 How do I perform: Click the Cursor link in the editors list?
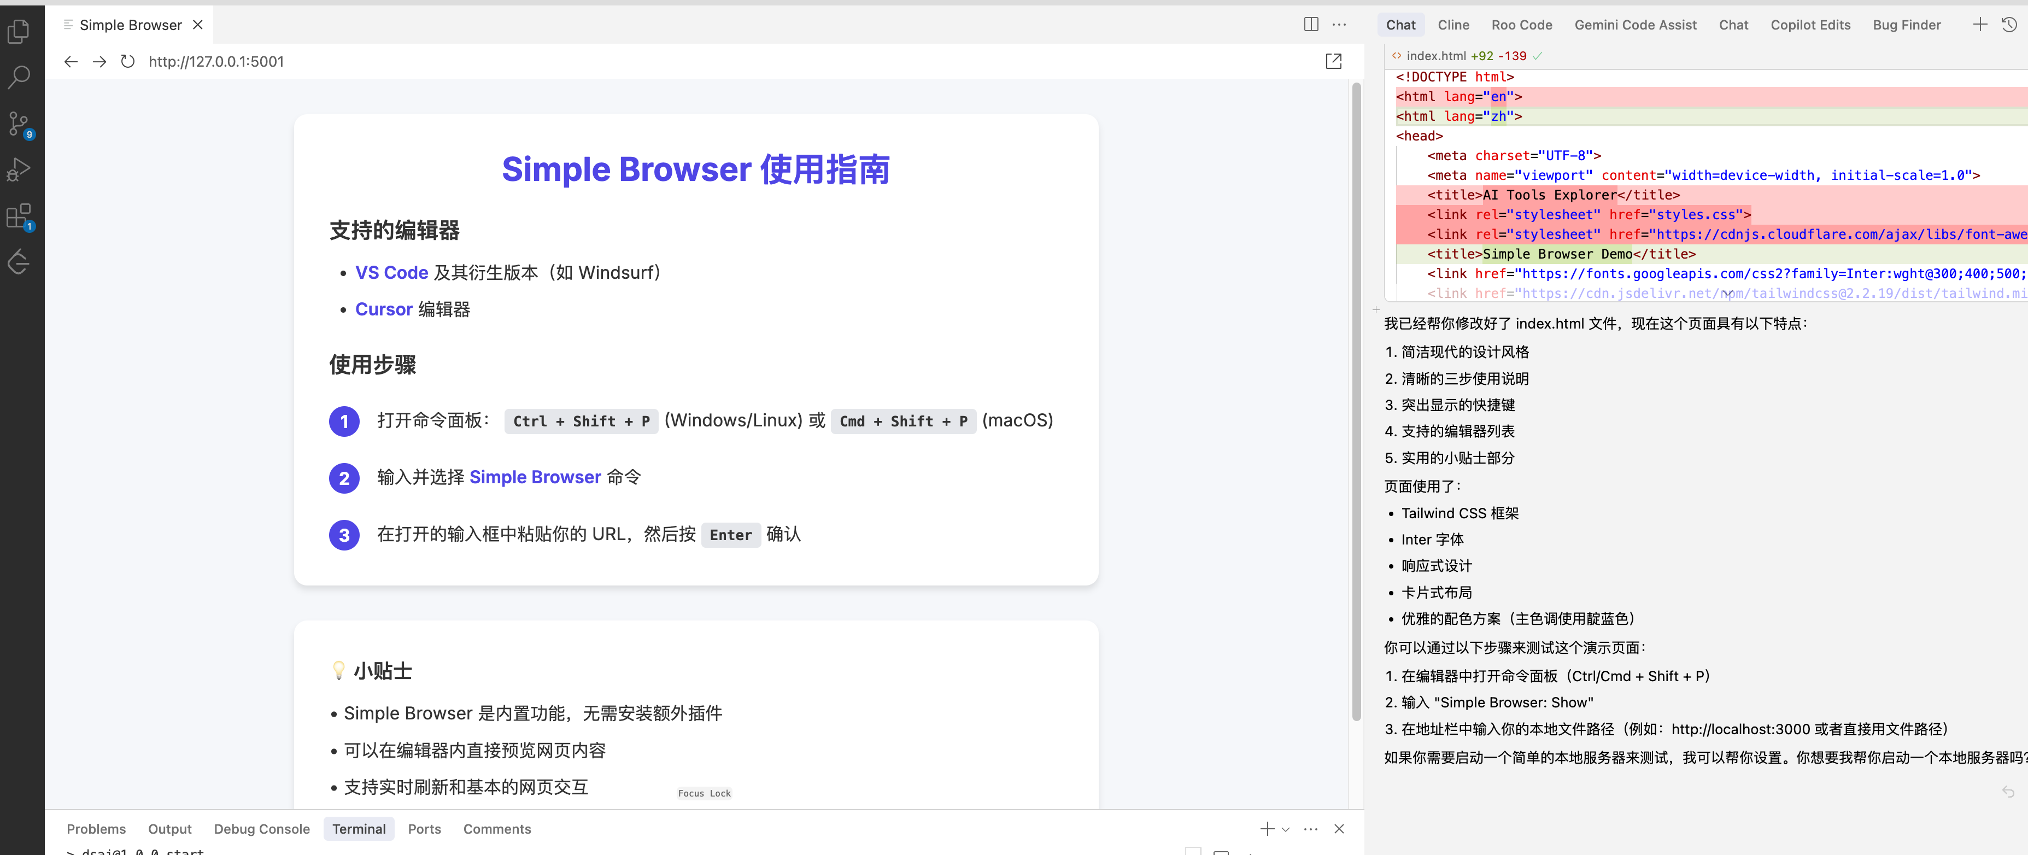point(383,309)
